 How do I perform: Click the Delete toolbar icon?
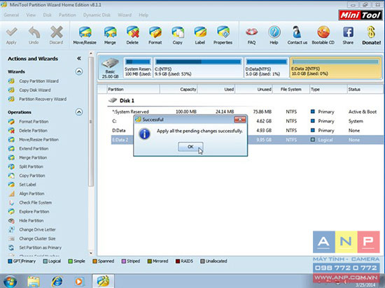tap(132, 36)
